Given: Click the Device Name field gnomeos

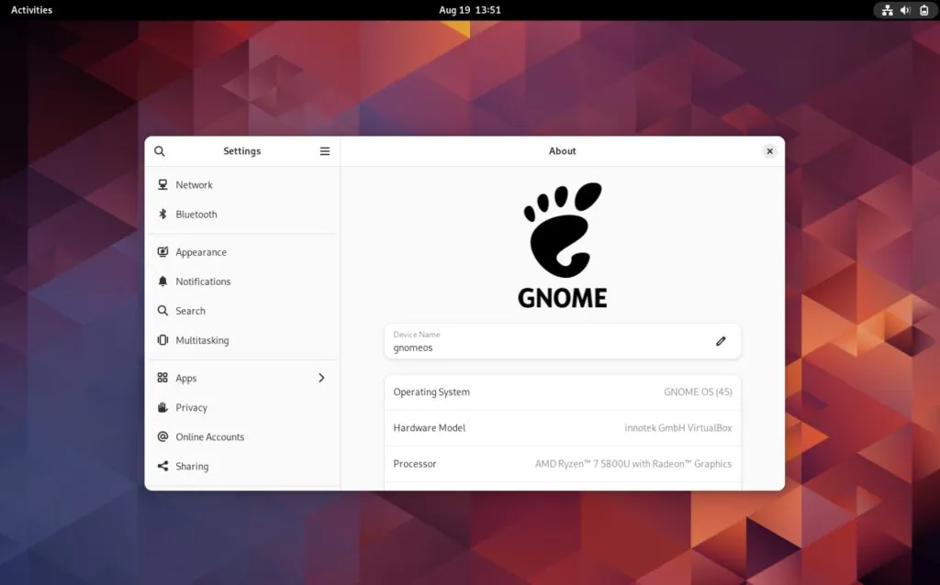Looking at the screenshot, I should pyautogui.click(x=563, y=341).
